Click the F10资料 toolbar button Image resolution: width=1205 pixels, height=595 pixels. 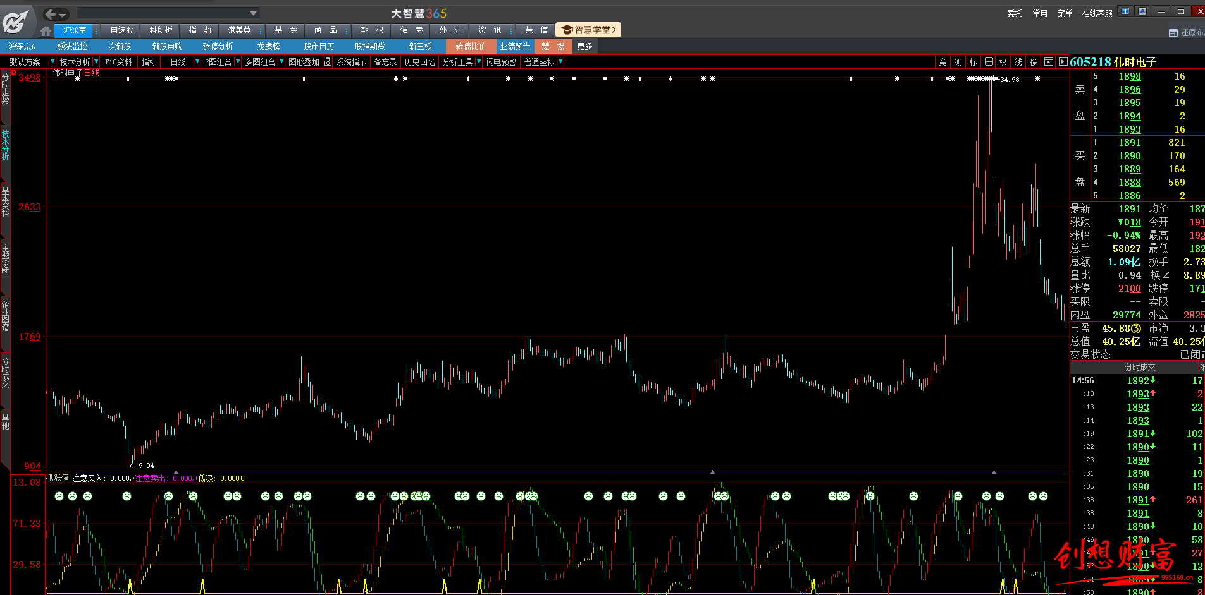118,62
